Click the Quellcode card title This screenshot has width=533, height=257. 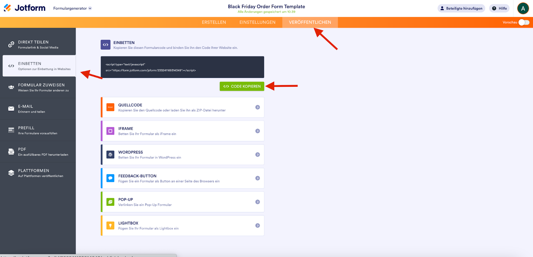(130, 105)
